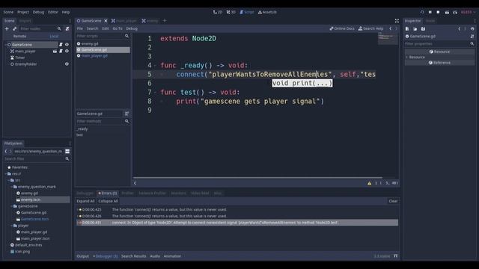
Task: Go back in Inspector history
Action: pos(459,28)
